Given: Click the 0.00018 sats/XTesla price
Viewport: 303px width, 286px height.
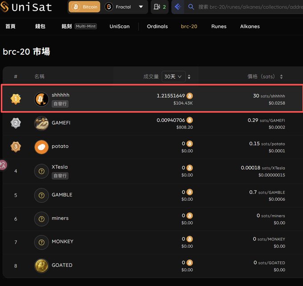Looking at the screenshot, I should (263, 168).
